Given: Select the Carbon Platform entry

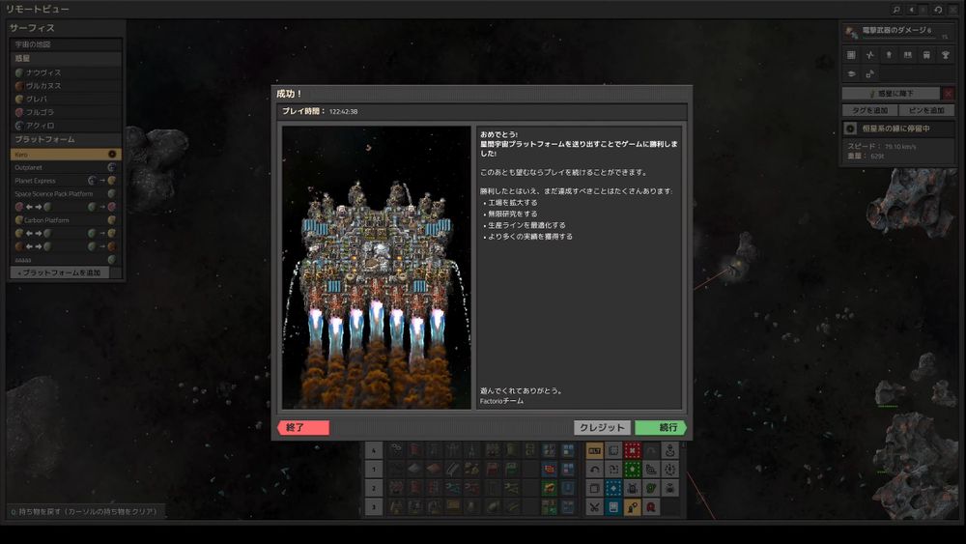Looking at the screenshot, I should [x=66, y=220].
